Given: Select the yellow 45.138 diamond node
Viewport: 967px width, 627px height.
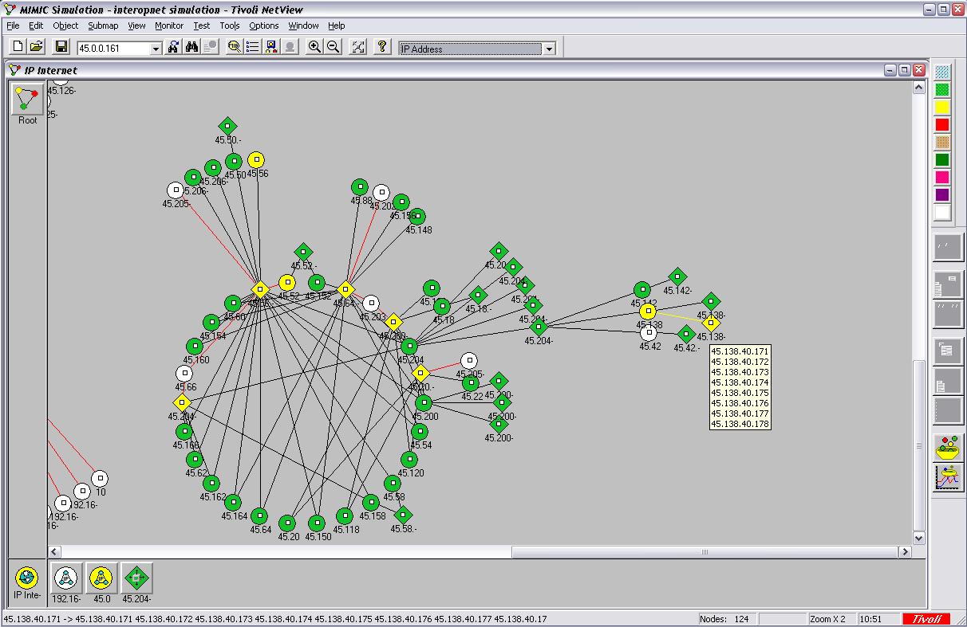Looking at the screenshot, I should pyautogui.click(x=710, y=323).
